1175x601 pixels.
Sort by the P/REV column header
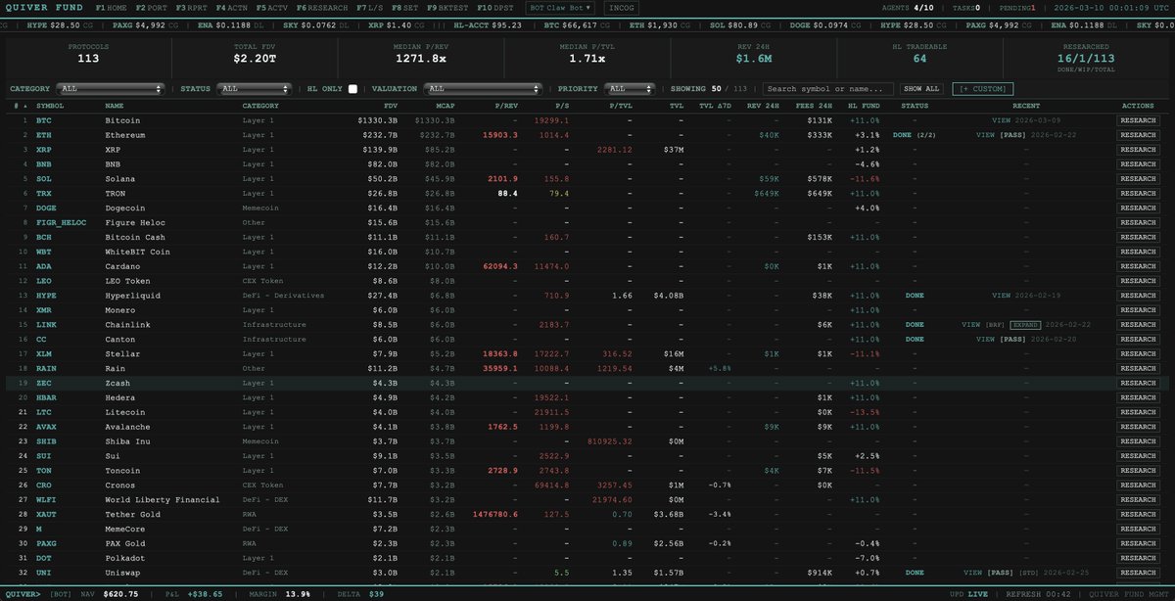point(505,106)
